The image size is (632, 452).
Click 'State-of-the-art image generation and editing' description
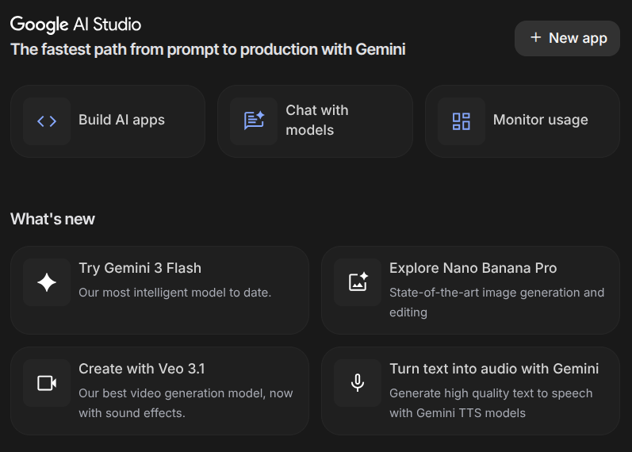[x=497, y=302]
